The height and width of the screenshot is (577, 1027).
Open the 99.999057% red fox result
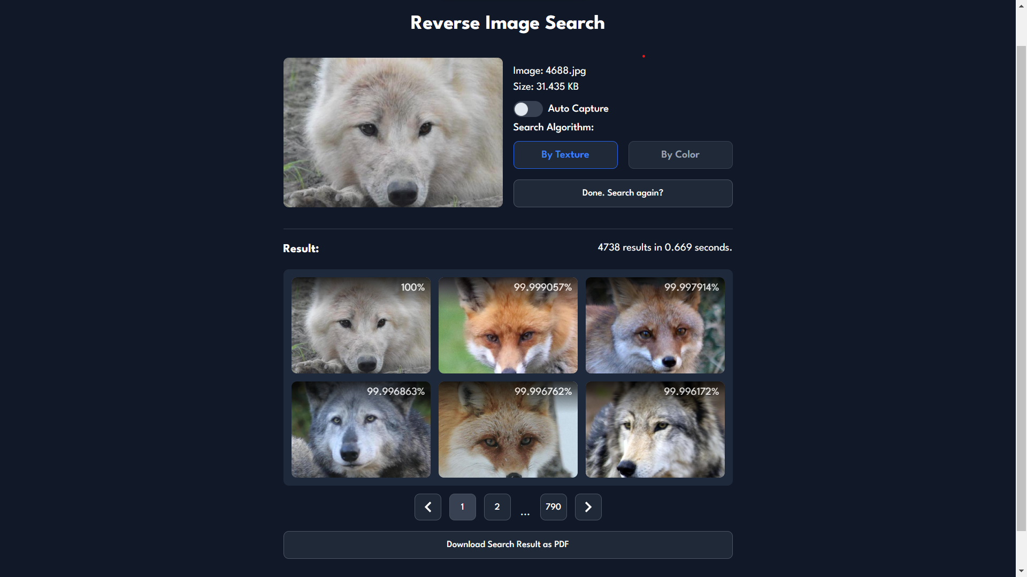point(508,325)
